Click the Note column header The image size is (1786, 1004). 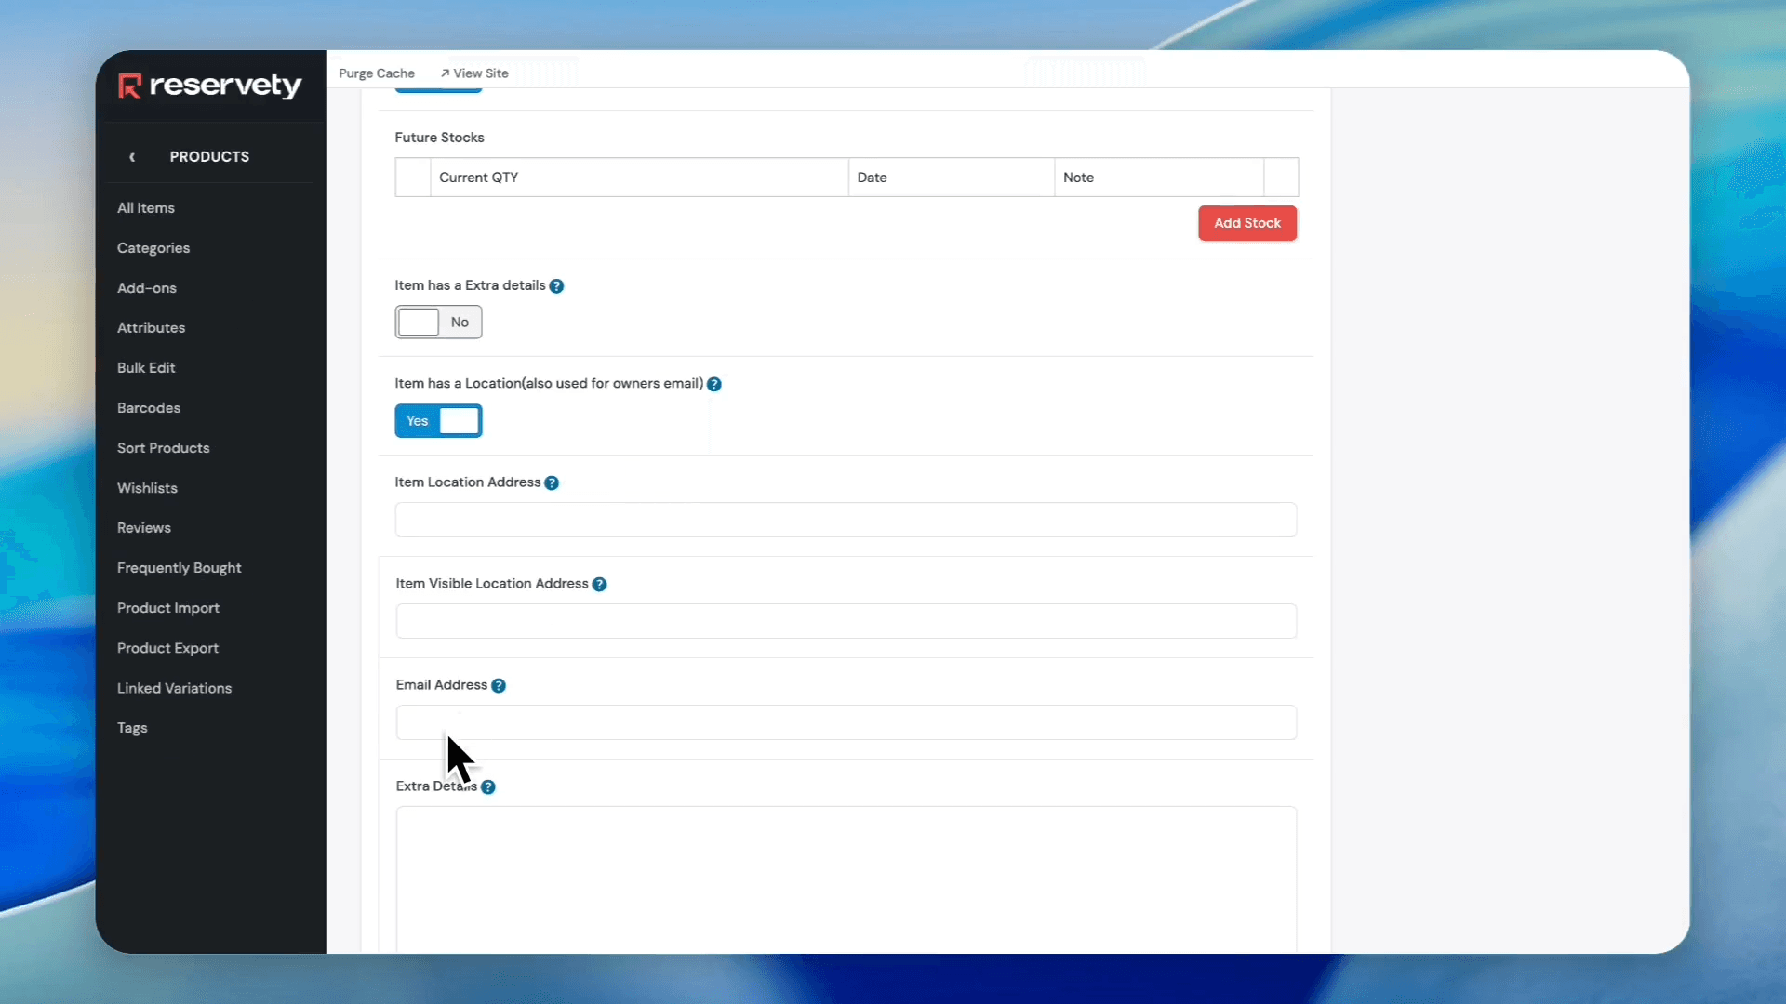(x=1159, y=178)
